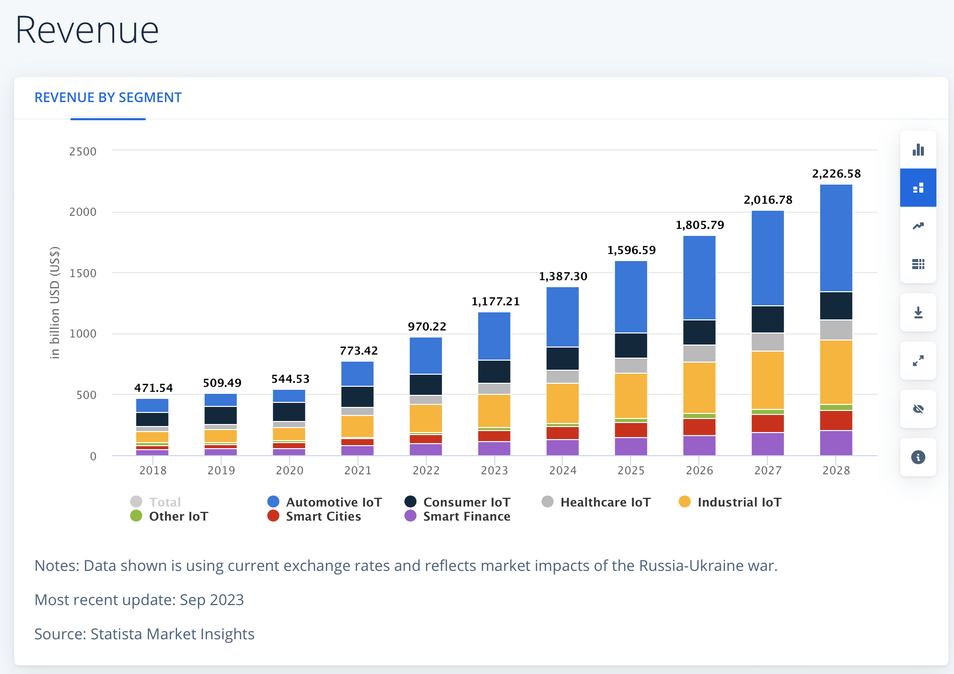Toggle the hide values eye icon
Screen dimensions: 954x674
[x=918, y=409]
